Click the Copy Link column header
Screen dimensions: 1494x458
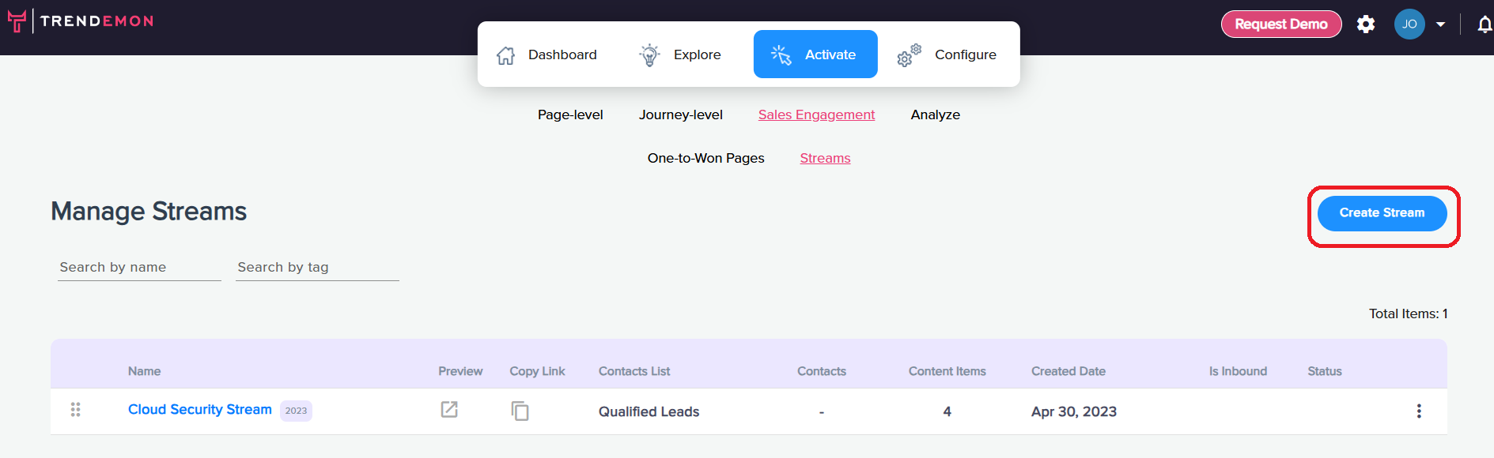pos(538,371)
